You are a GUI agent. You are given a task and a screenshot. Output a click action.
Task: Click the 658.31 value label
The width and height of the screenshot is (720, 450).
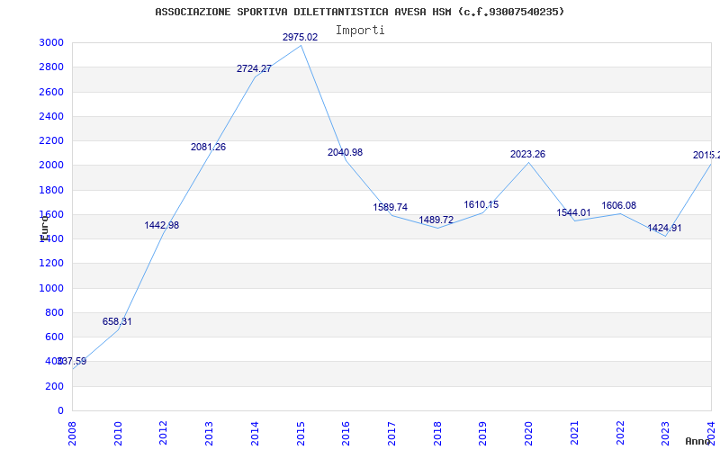[x=117, y=321]
